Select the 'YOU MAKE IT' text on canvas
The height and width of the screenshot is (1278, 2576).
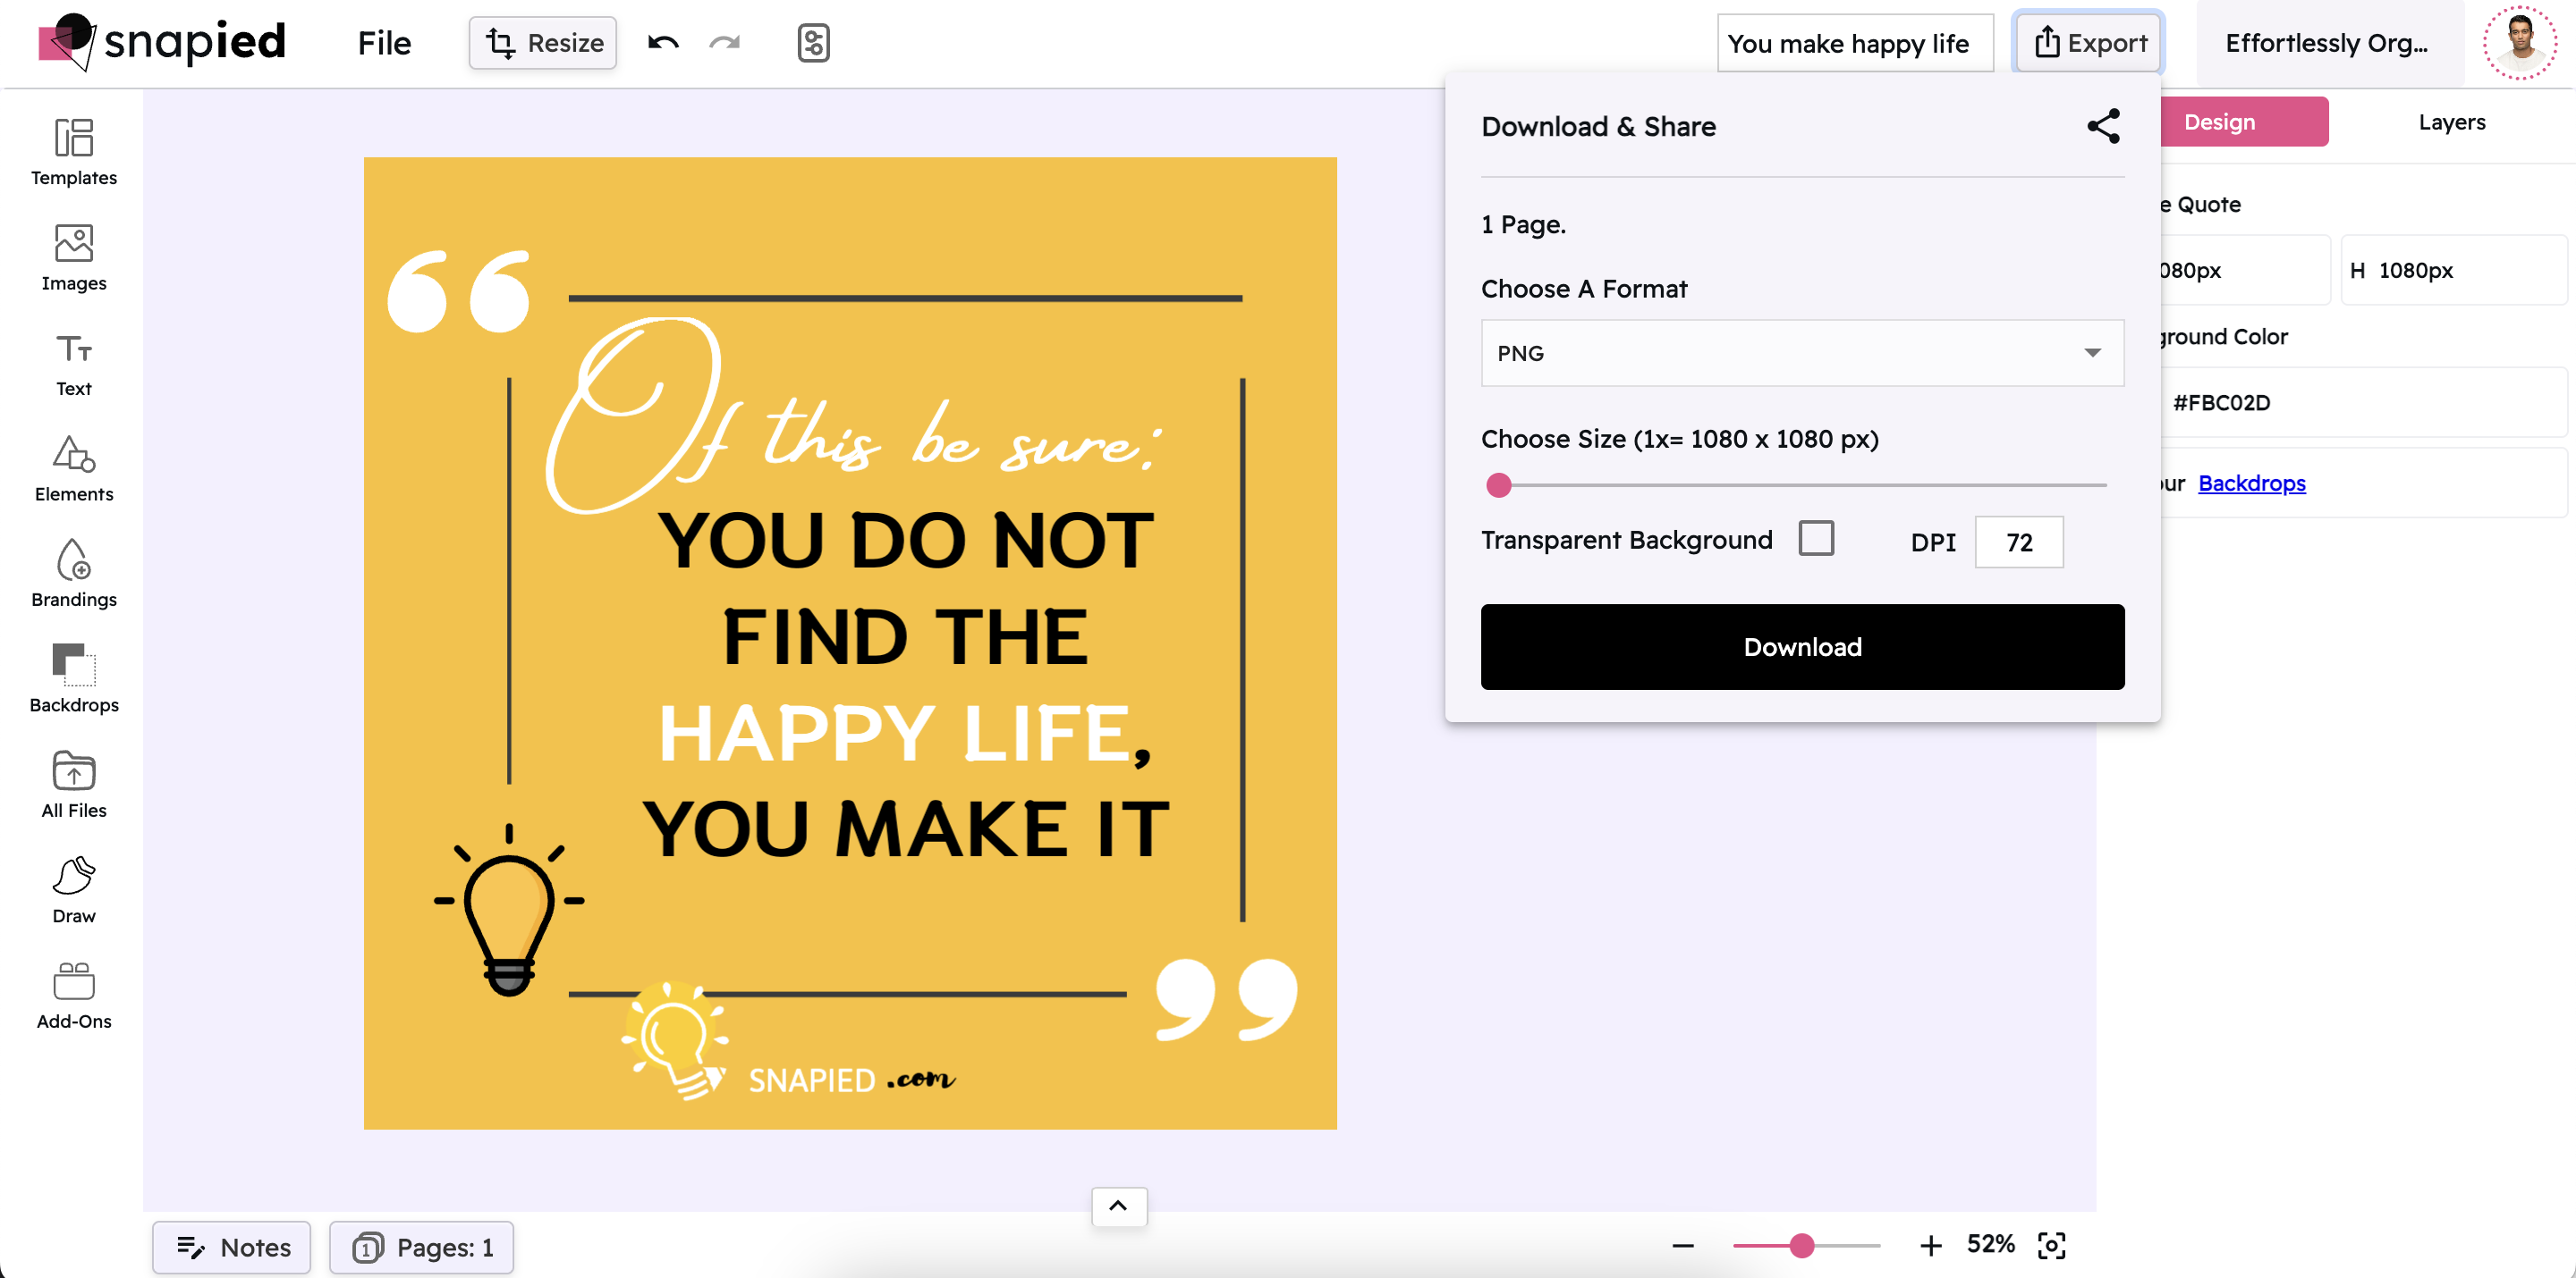(x=905, y=829)
